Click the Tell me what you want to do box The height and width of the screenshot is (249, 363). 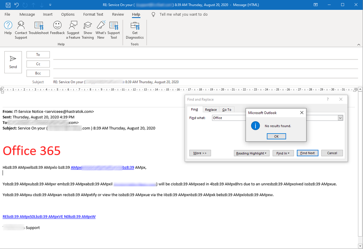pos(183,14)
